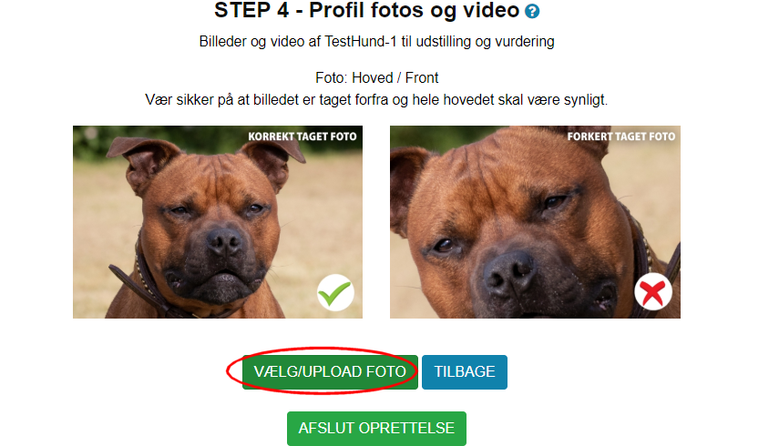Click the Vær sikker på instruction sentence
The image size is (769, 446).
[x=376, y=99]
